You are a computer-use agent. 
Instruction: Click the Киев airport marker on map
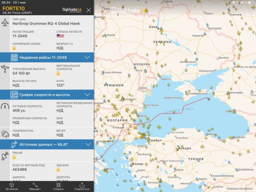pyautogui.click(x=158, y=28)
